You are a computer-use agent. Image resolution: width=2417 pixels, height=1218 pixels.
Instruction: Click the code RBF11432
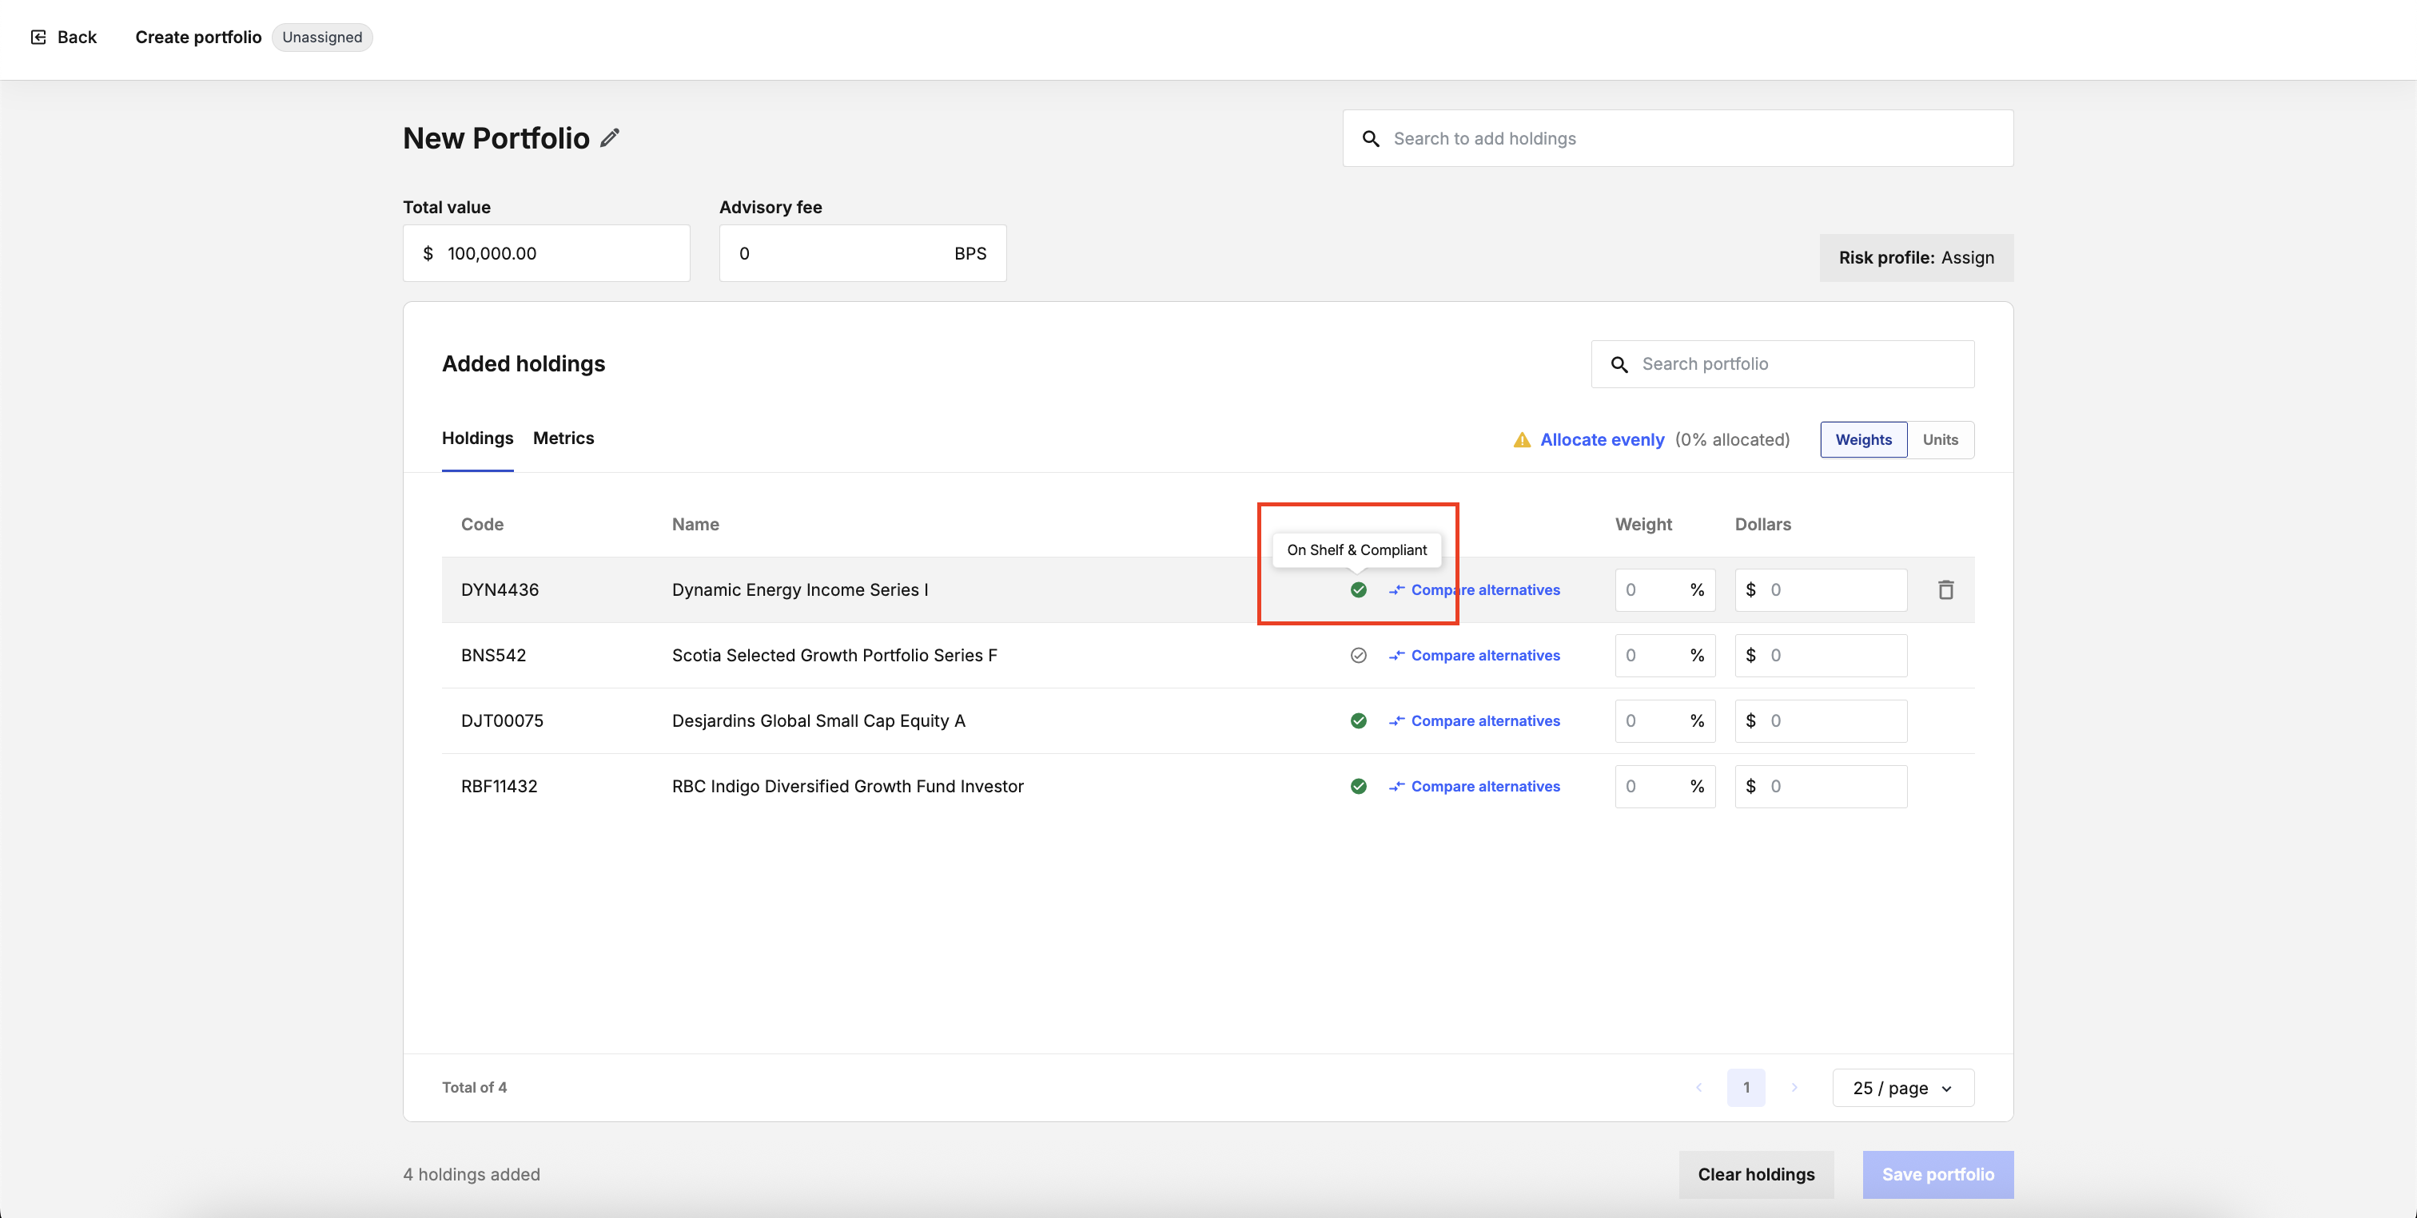(x=500, y=787)
